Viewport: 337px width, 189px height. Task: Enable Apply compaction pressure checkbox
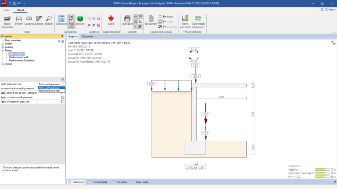pos(63,102)
